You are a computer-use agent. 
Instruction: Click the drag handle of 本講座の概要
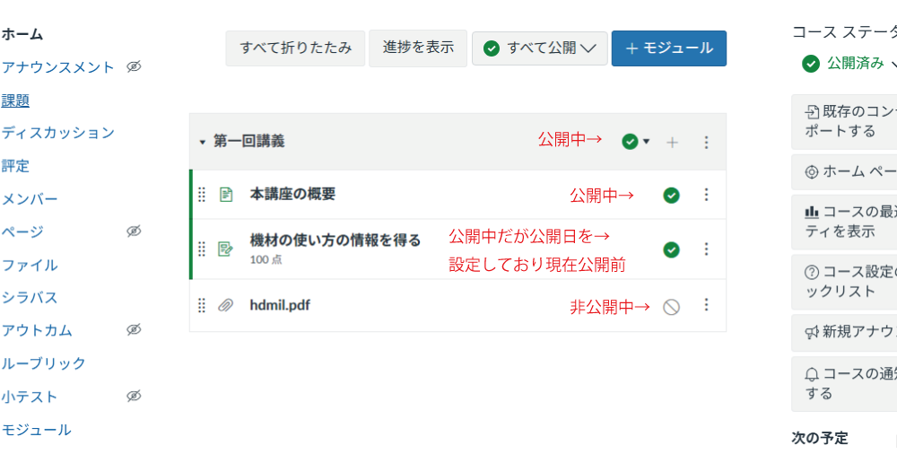[x=202, y=195]
